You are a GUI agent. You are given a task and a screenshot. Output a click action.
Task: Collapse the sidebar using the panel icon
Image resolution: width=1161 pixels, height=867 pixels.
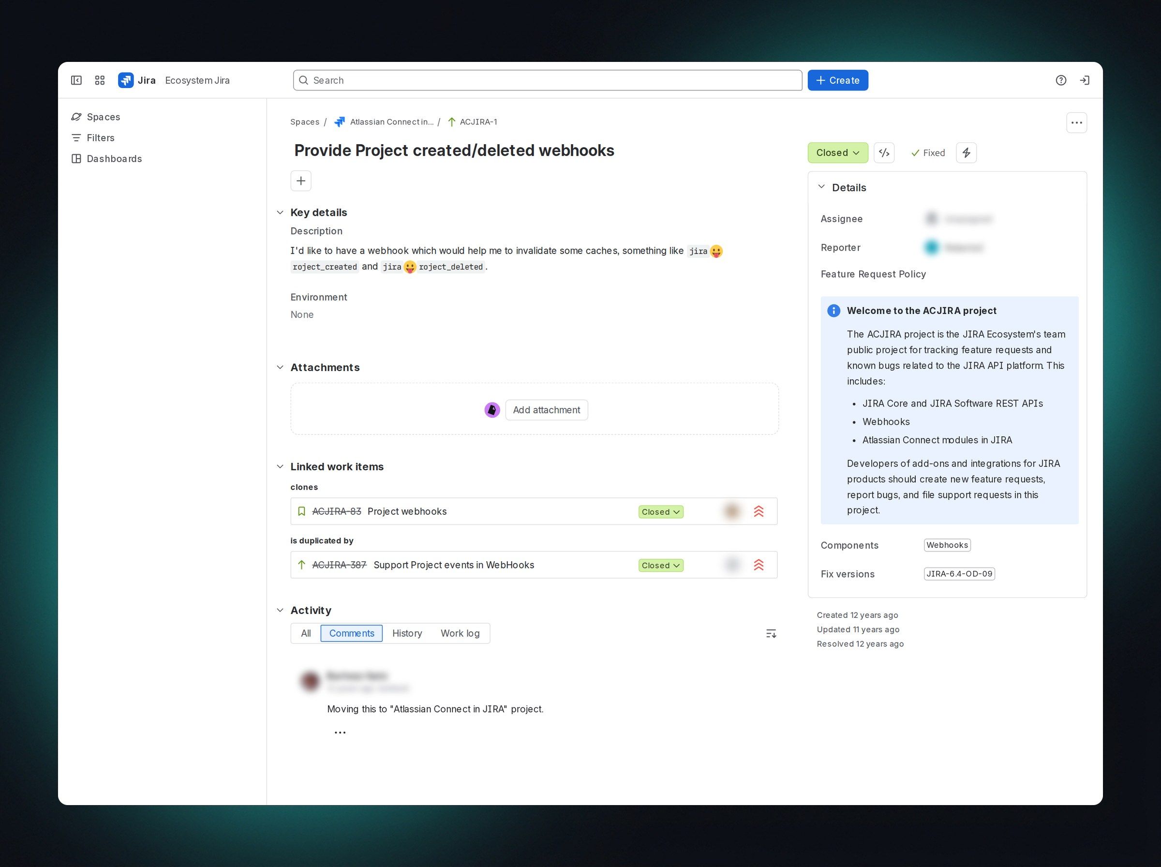pos(76,80)
